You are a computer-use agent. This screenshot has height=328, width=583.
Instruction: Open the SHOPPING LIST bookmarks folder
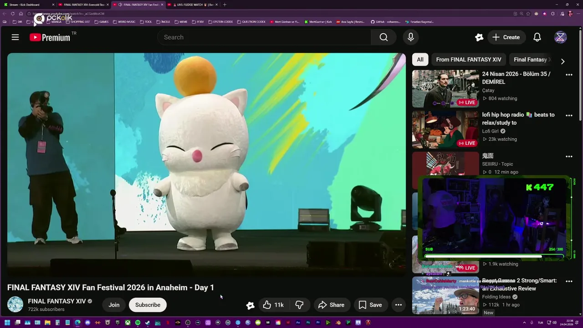[77, 22]
